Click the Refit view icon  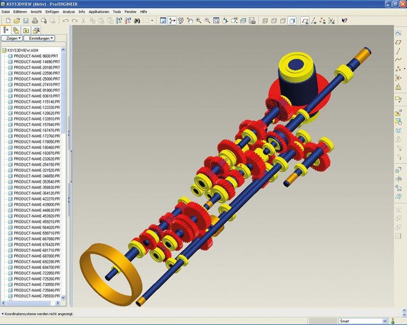216,21
